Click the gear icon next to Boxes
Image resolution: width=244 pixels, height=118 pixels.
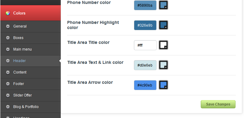point(8,38)
